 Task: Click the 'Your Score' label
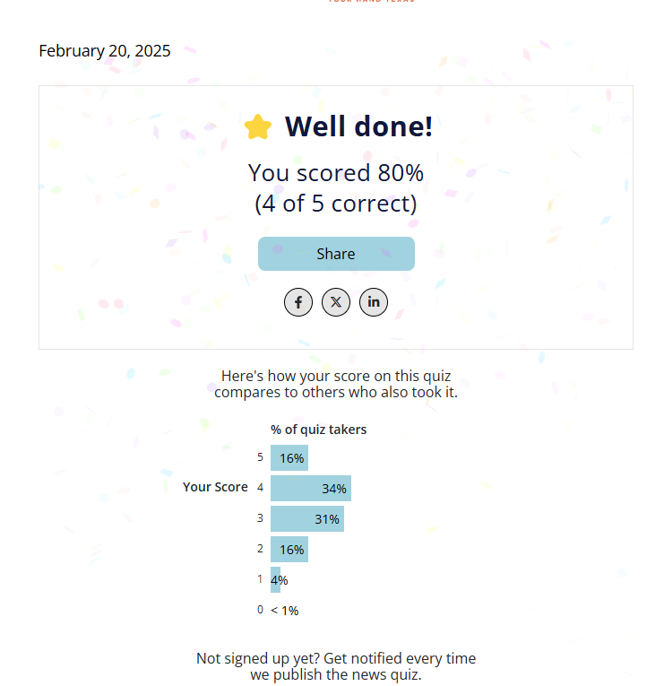[x=215, y=487]
